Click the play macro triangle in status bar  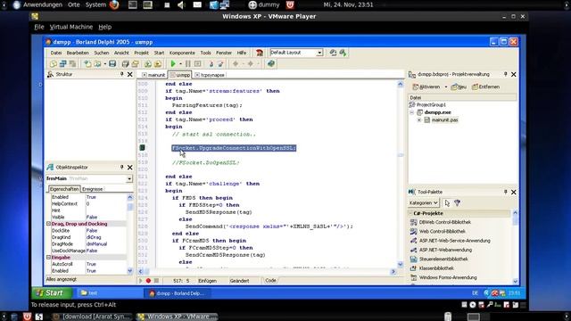pos(141,281)
